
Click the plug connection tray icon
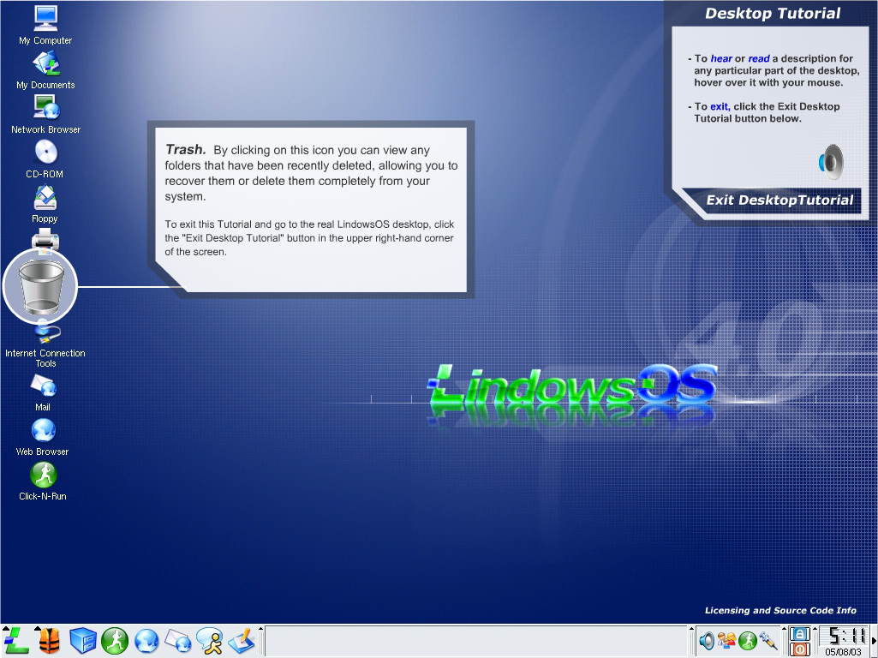(x=768, y=641)
